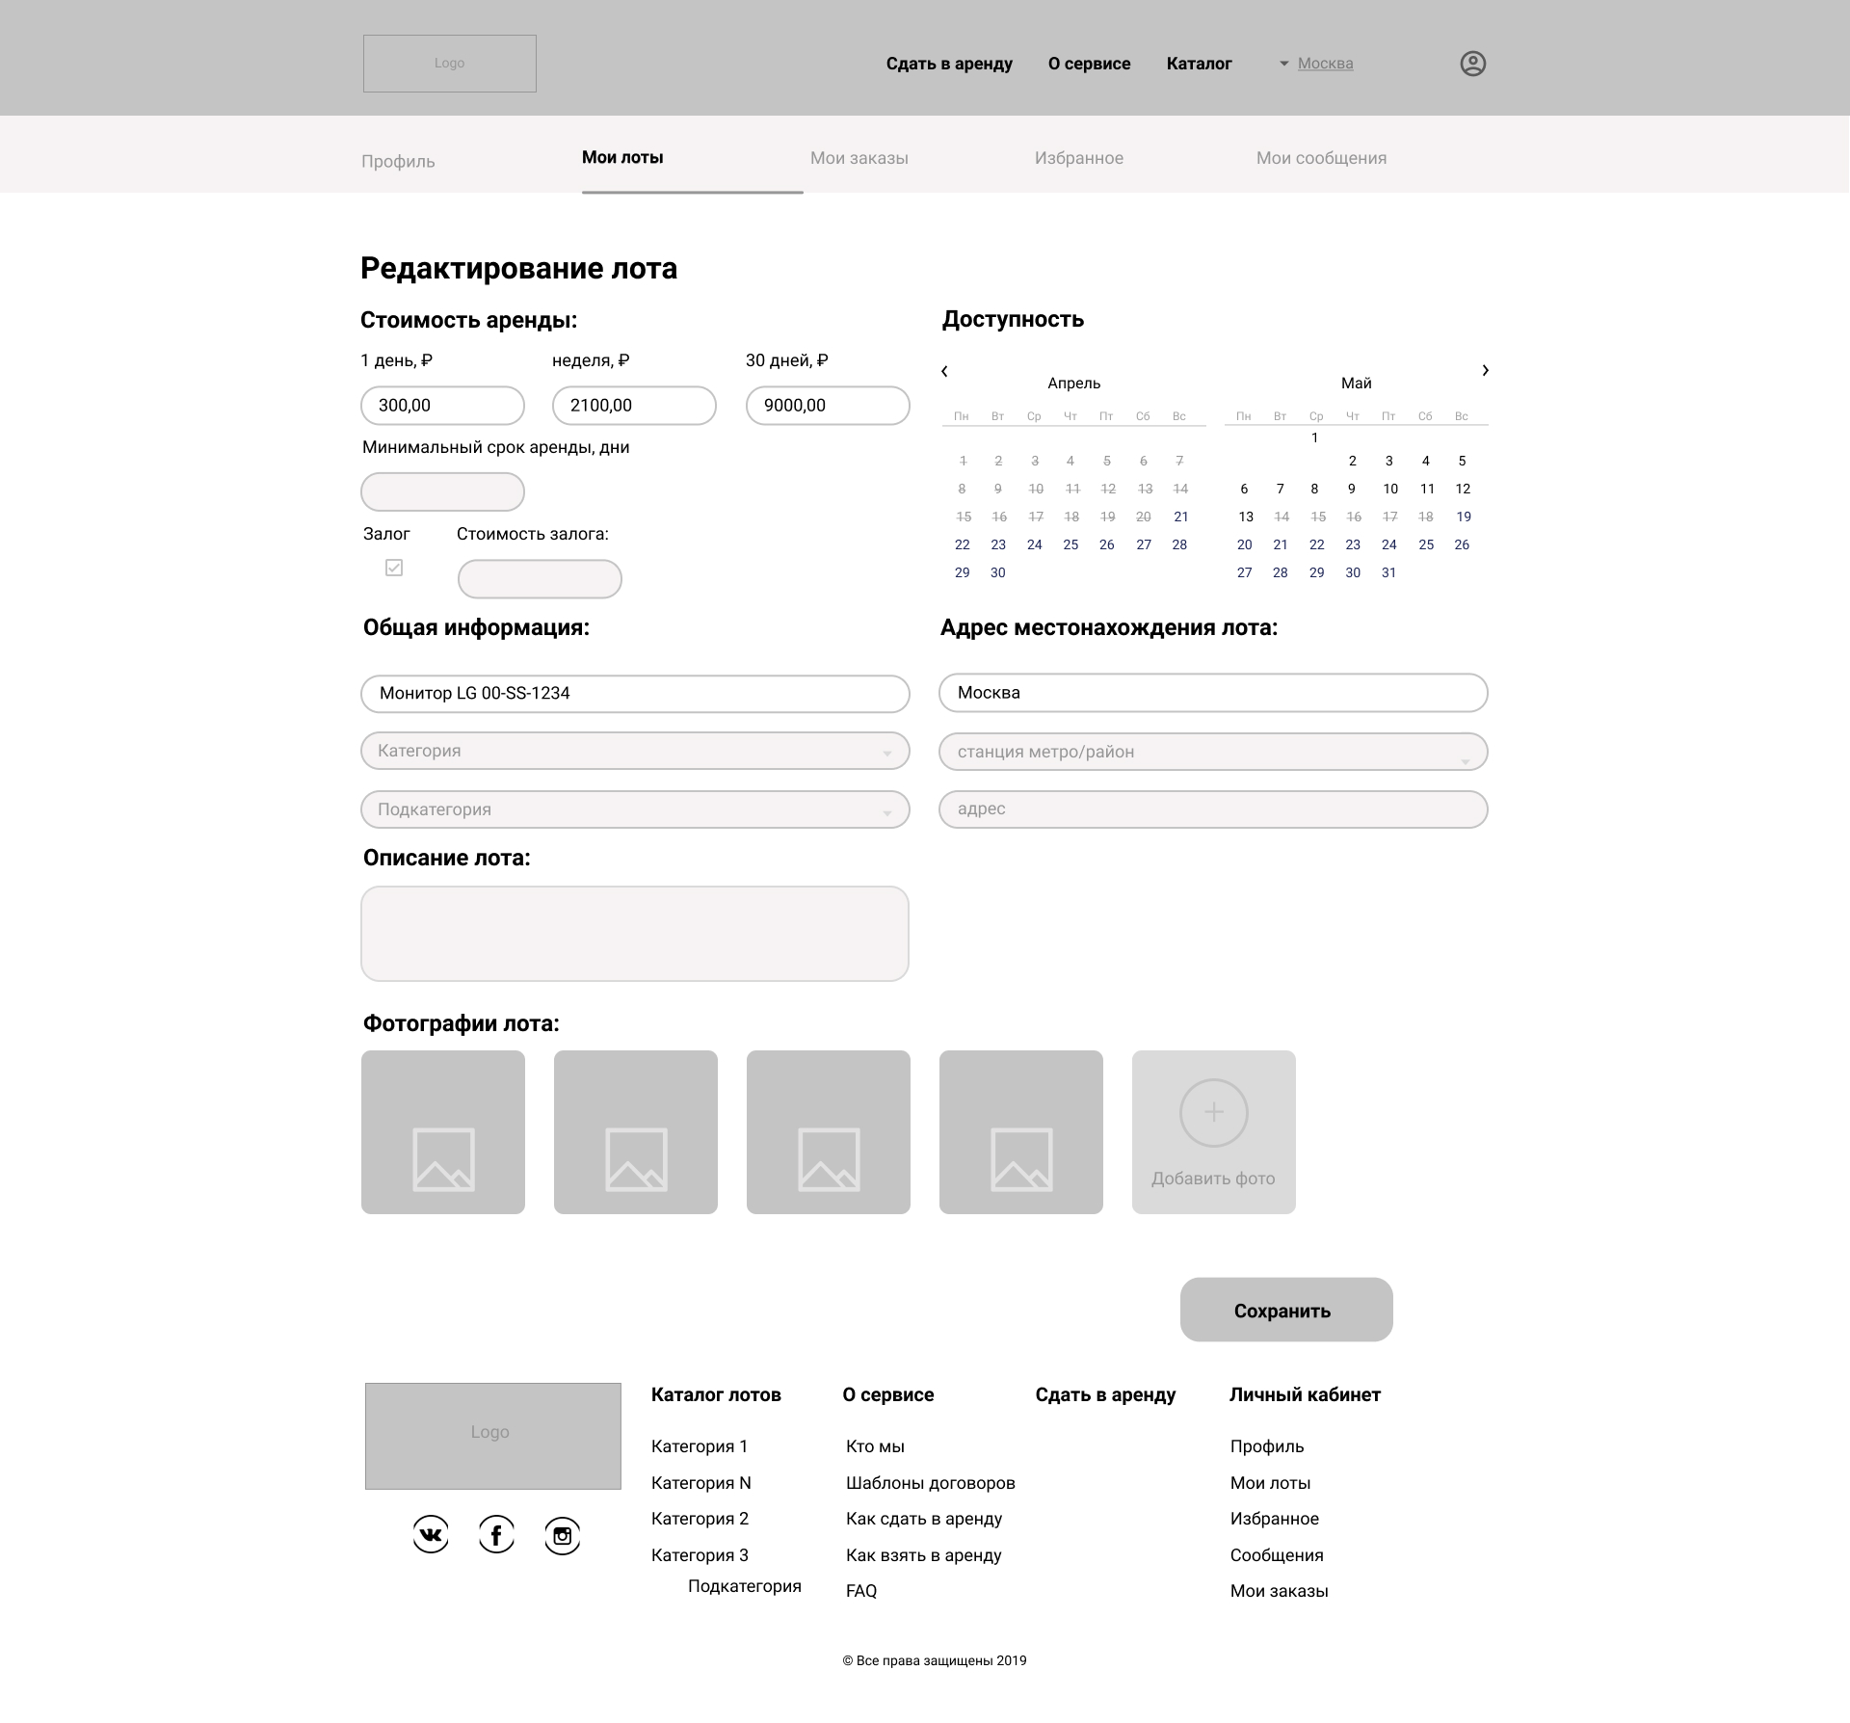
Task: Open Как взять в аренду footer link
Action: tap(924, 1555)
